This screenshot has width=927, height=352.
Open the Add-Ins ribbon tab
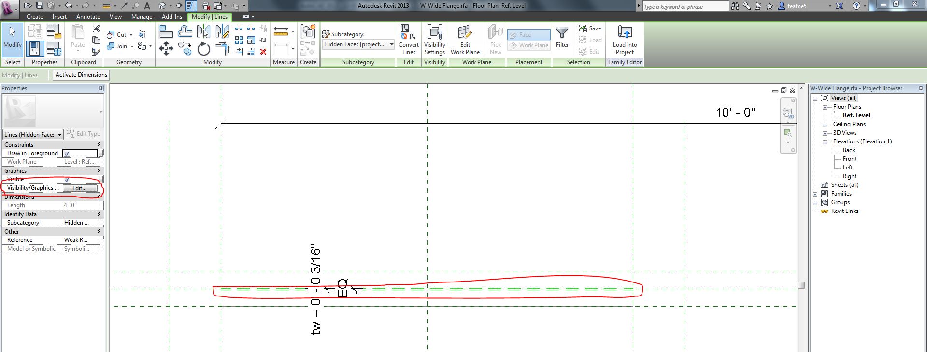172,17
